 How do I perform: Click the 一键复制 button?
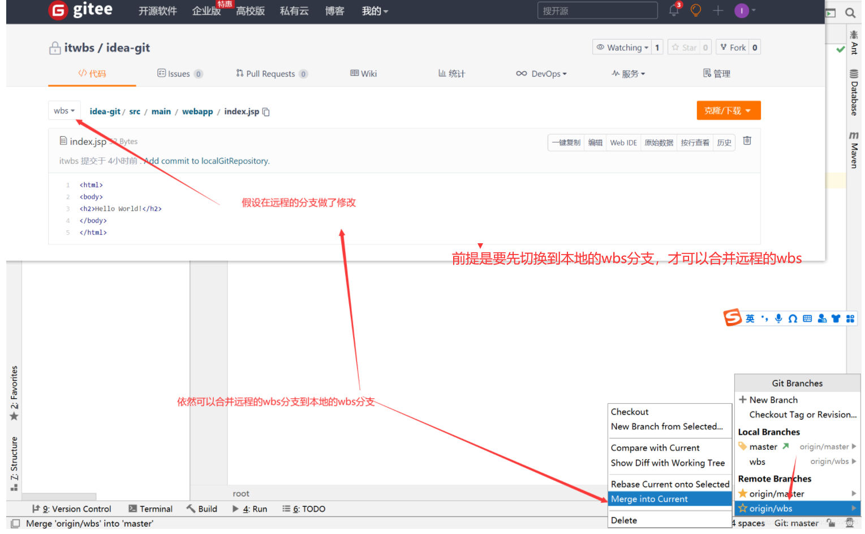[566, 143]
